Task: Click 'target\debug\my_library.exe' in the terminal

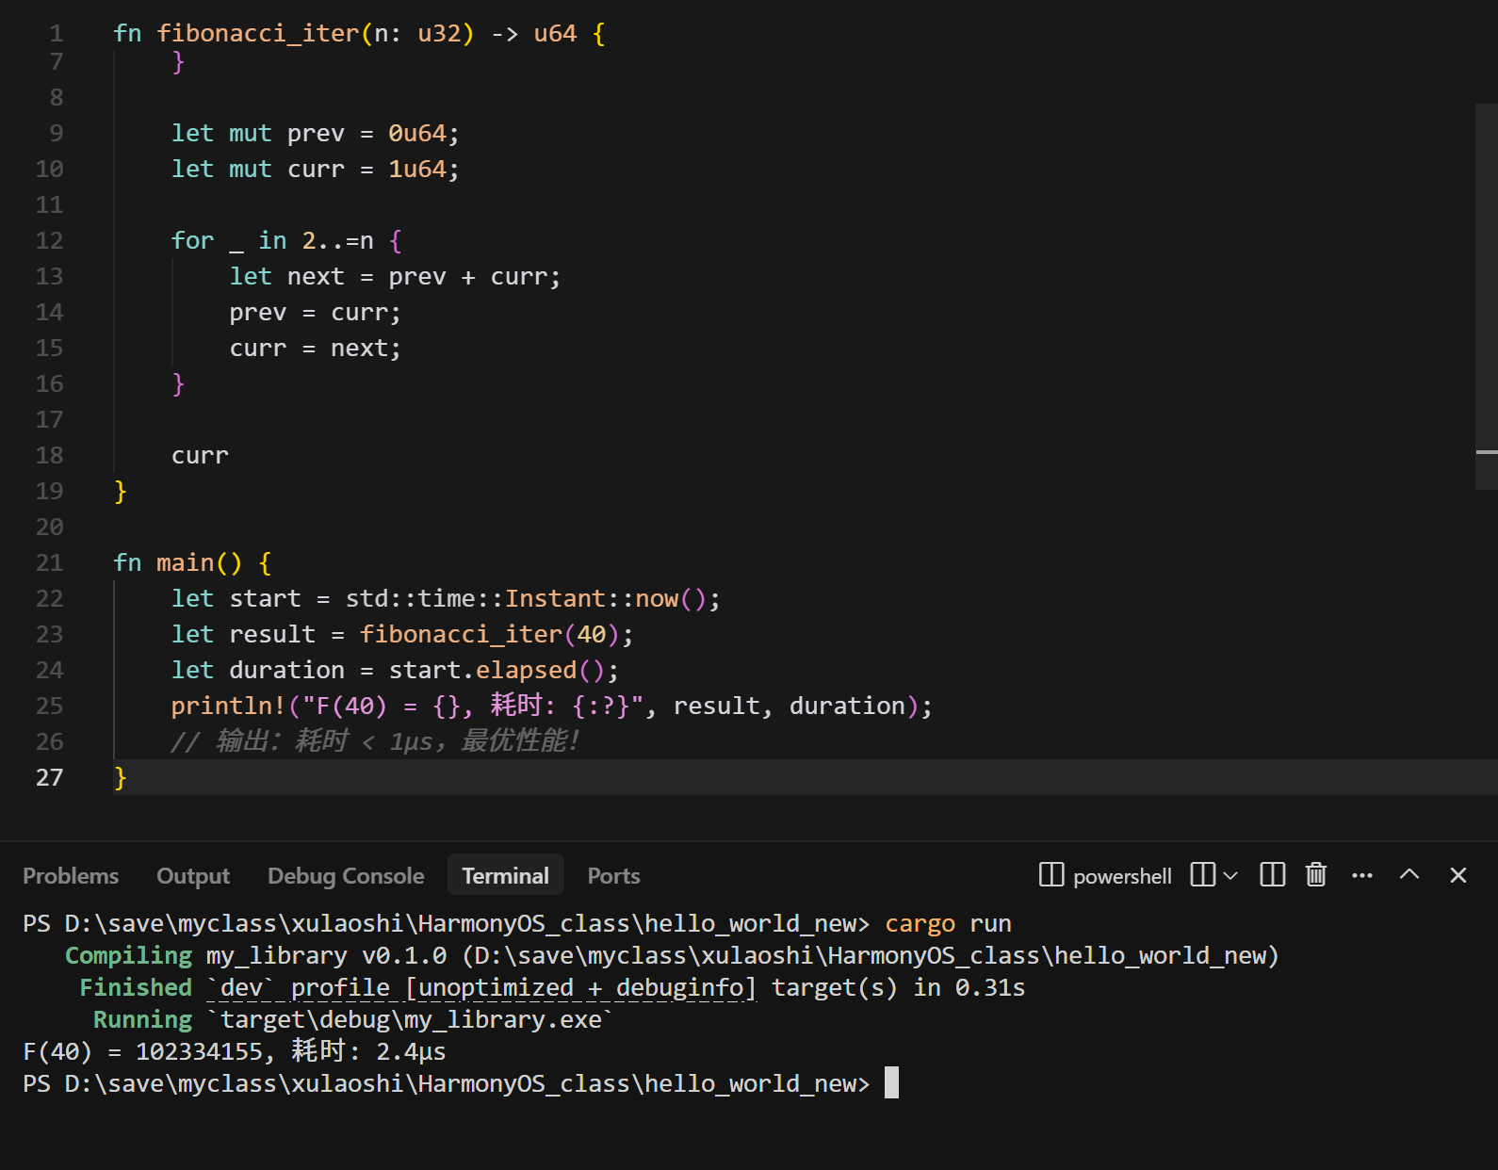Action: click(x=411, y=1020)
